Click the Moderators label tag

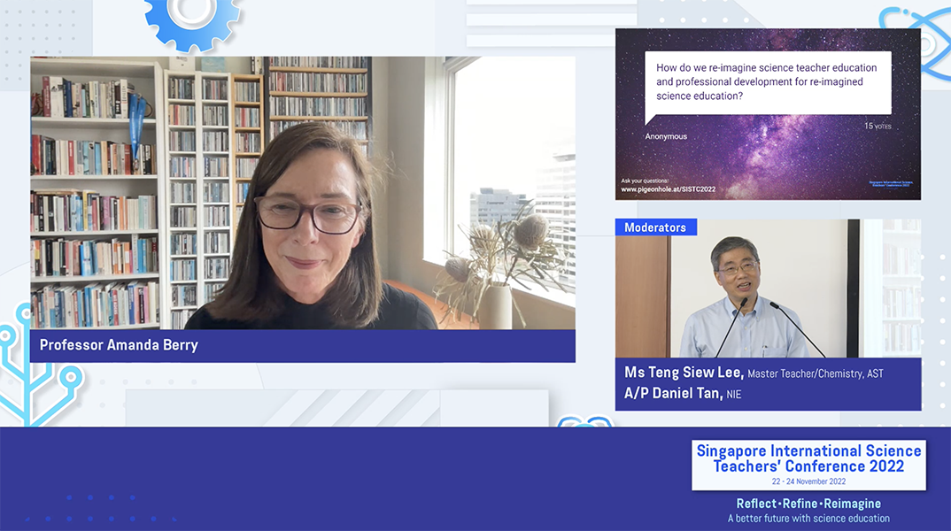point(655,227)
